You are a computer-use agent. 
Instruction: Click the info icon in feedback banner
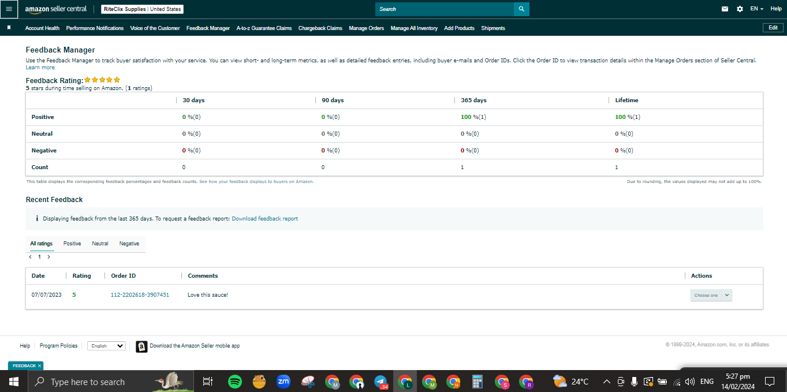pyautogui.click(x=37, y=219)
